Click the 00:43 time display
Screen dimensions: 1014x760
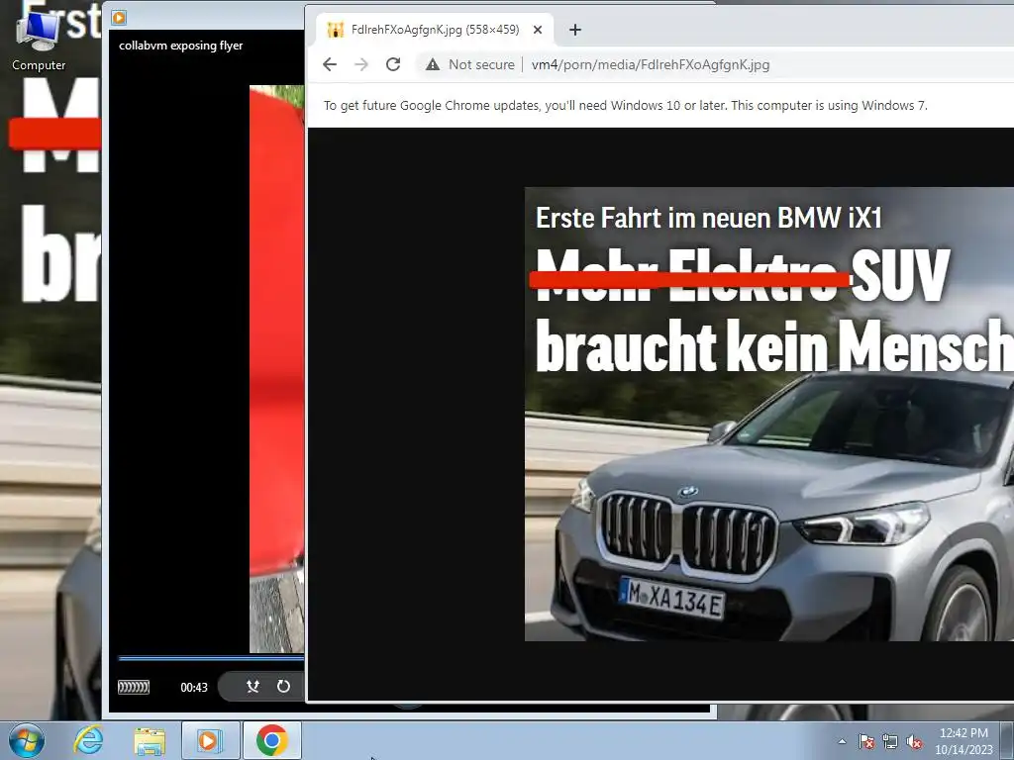[194, 688]
